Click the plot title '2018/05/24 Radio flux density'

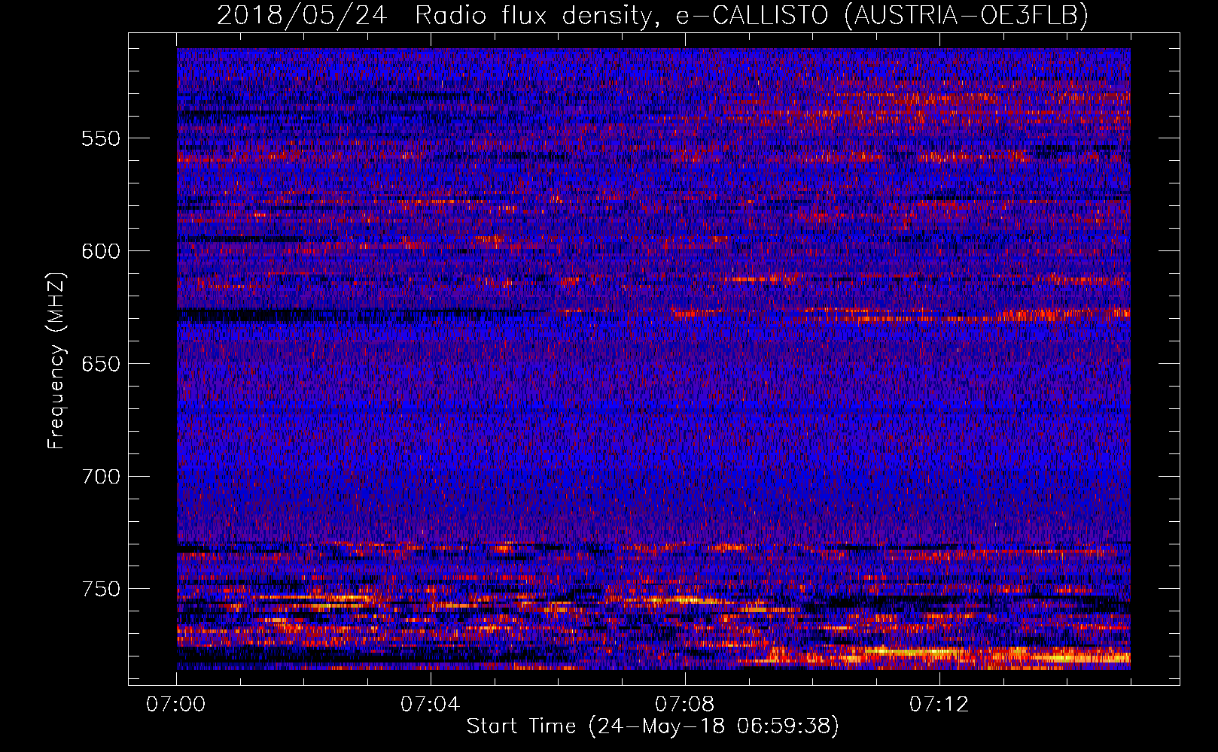652,15
